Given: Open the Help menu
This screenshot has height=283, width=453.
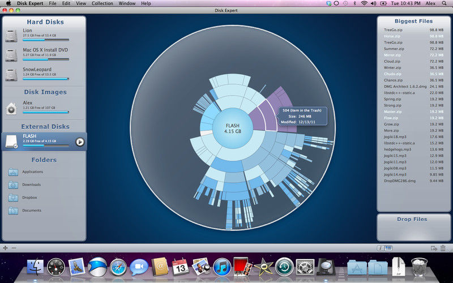Looking at the screenshot, I should pyautogui.click(x=146, y=3).
